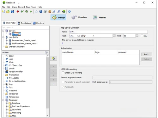This screenshot has width=158, height=118.
Task: Click the Actions list vertical scrollbar
Action: 47,83
